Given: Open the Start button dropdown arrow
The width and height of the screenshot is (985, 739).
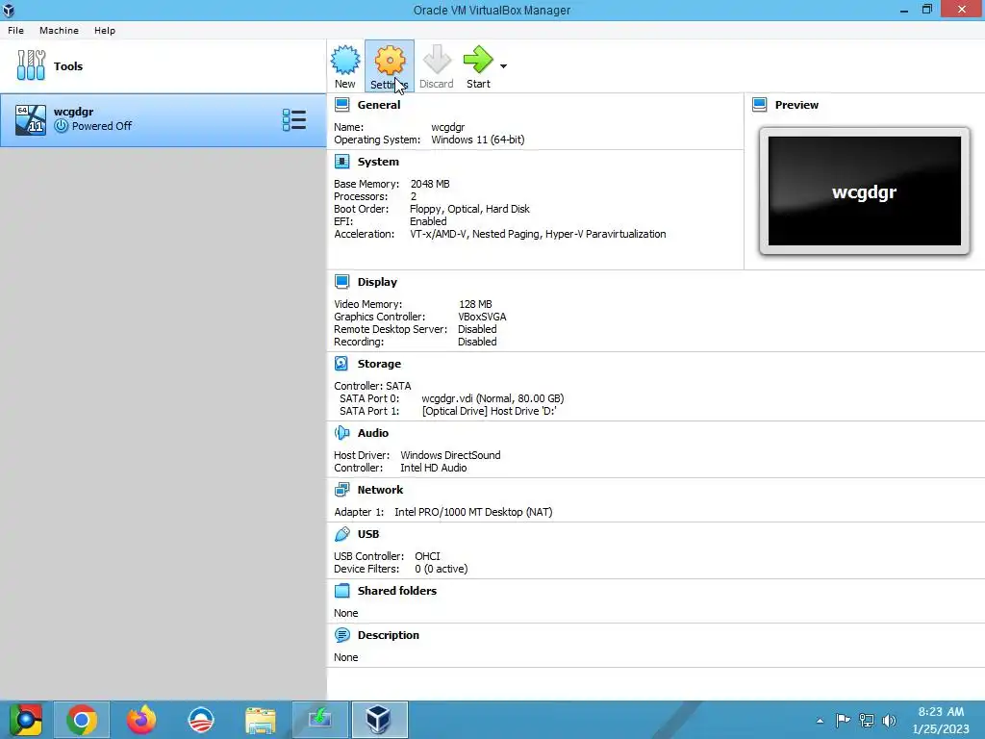Looking at the screenshot, I should (x=503, y=66).
